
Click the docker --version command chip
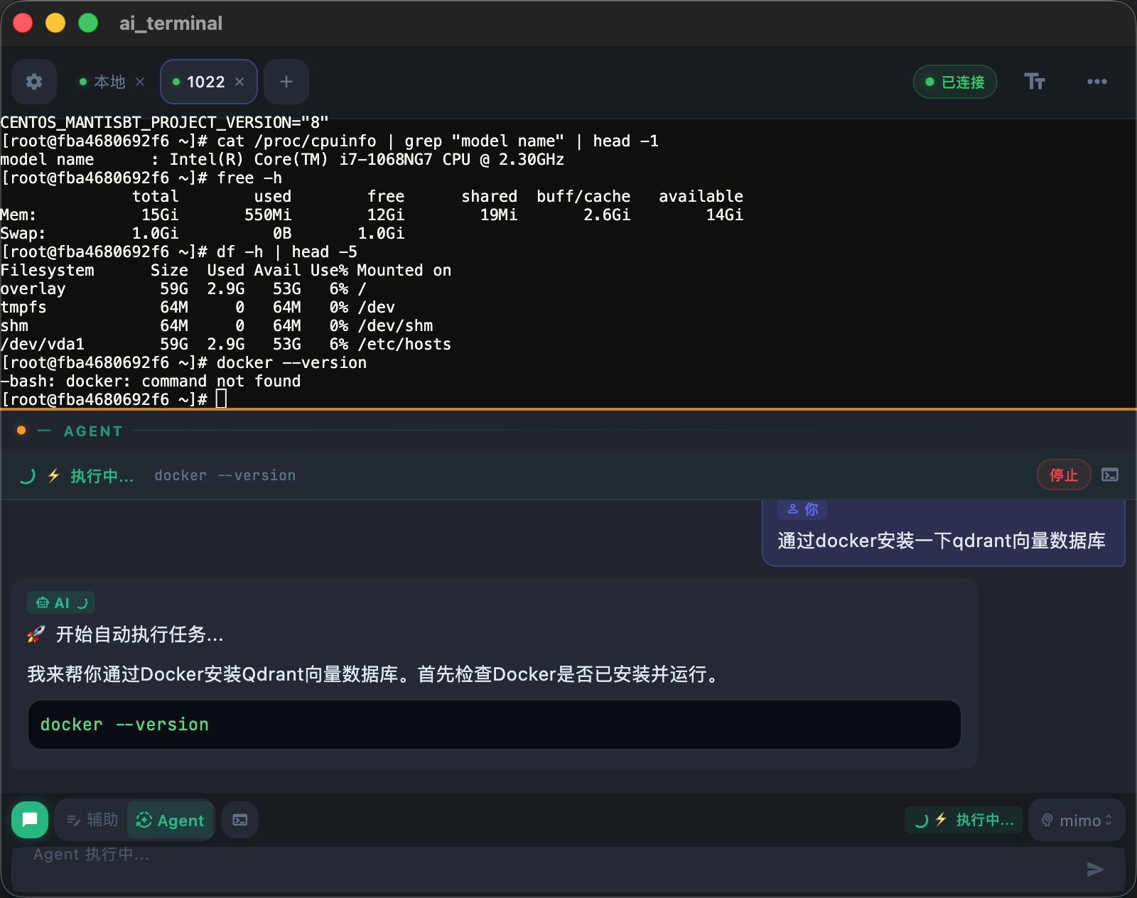pos(225,475)
